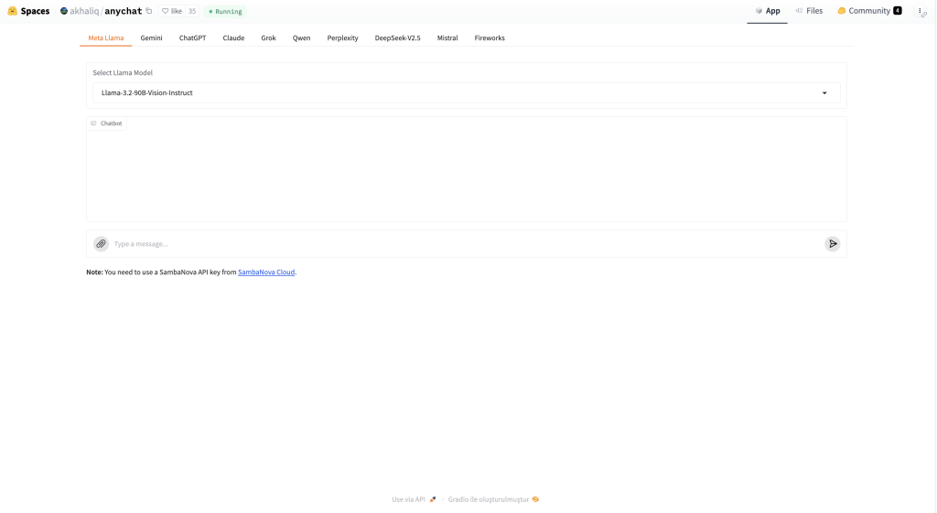937x513 pixels.
Task: Open the akhaliq profile link
Action: [84, 11]
